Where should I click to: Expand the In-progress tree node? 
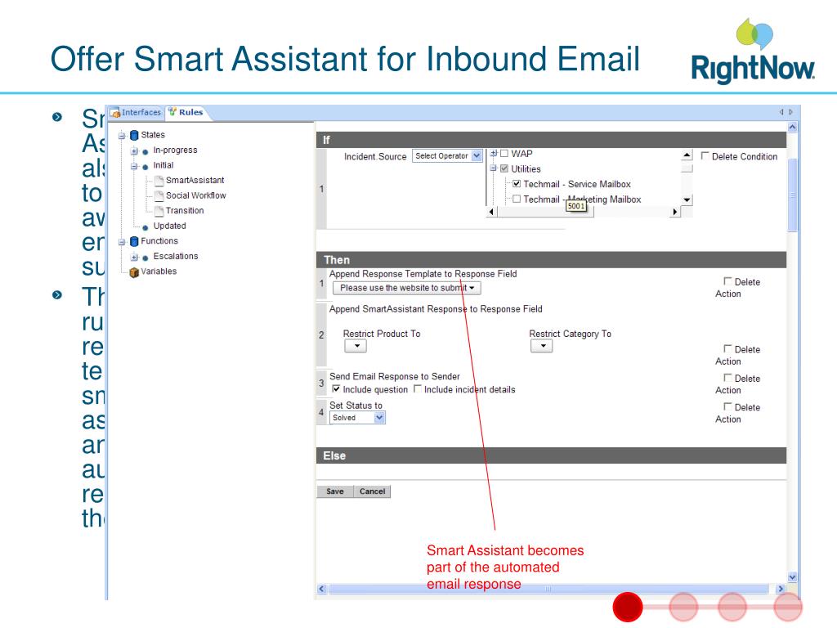click(x=134, y=151)
